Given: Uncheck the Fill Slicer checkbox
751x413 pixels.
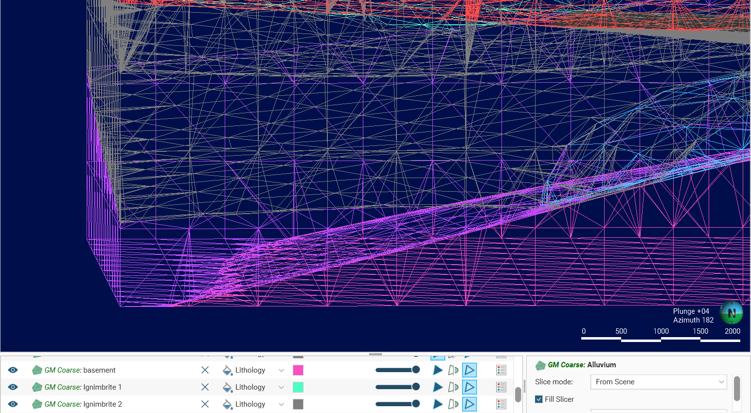Looking at the screenshot, I should point(539,399).
